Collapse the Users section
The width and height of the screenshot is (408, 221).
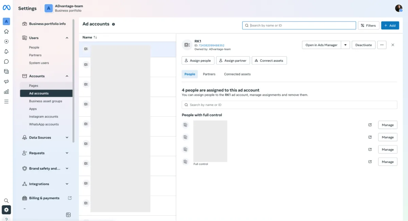[67, 38]
